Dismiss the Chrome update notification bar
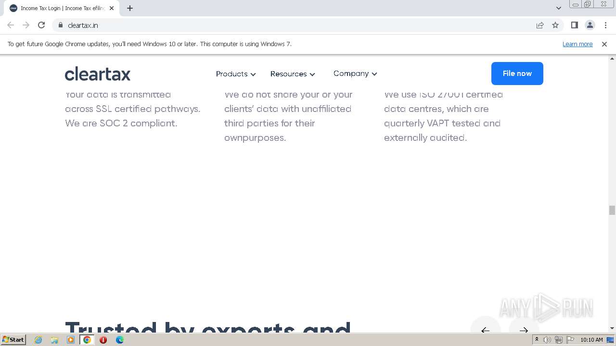 [604, 44]
